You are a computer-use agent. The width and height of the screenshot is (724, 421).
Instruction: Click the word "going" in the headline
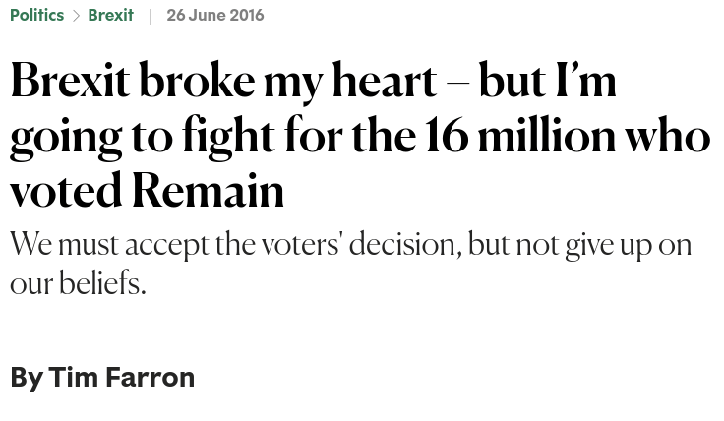[65, 138]
